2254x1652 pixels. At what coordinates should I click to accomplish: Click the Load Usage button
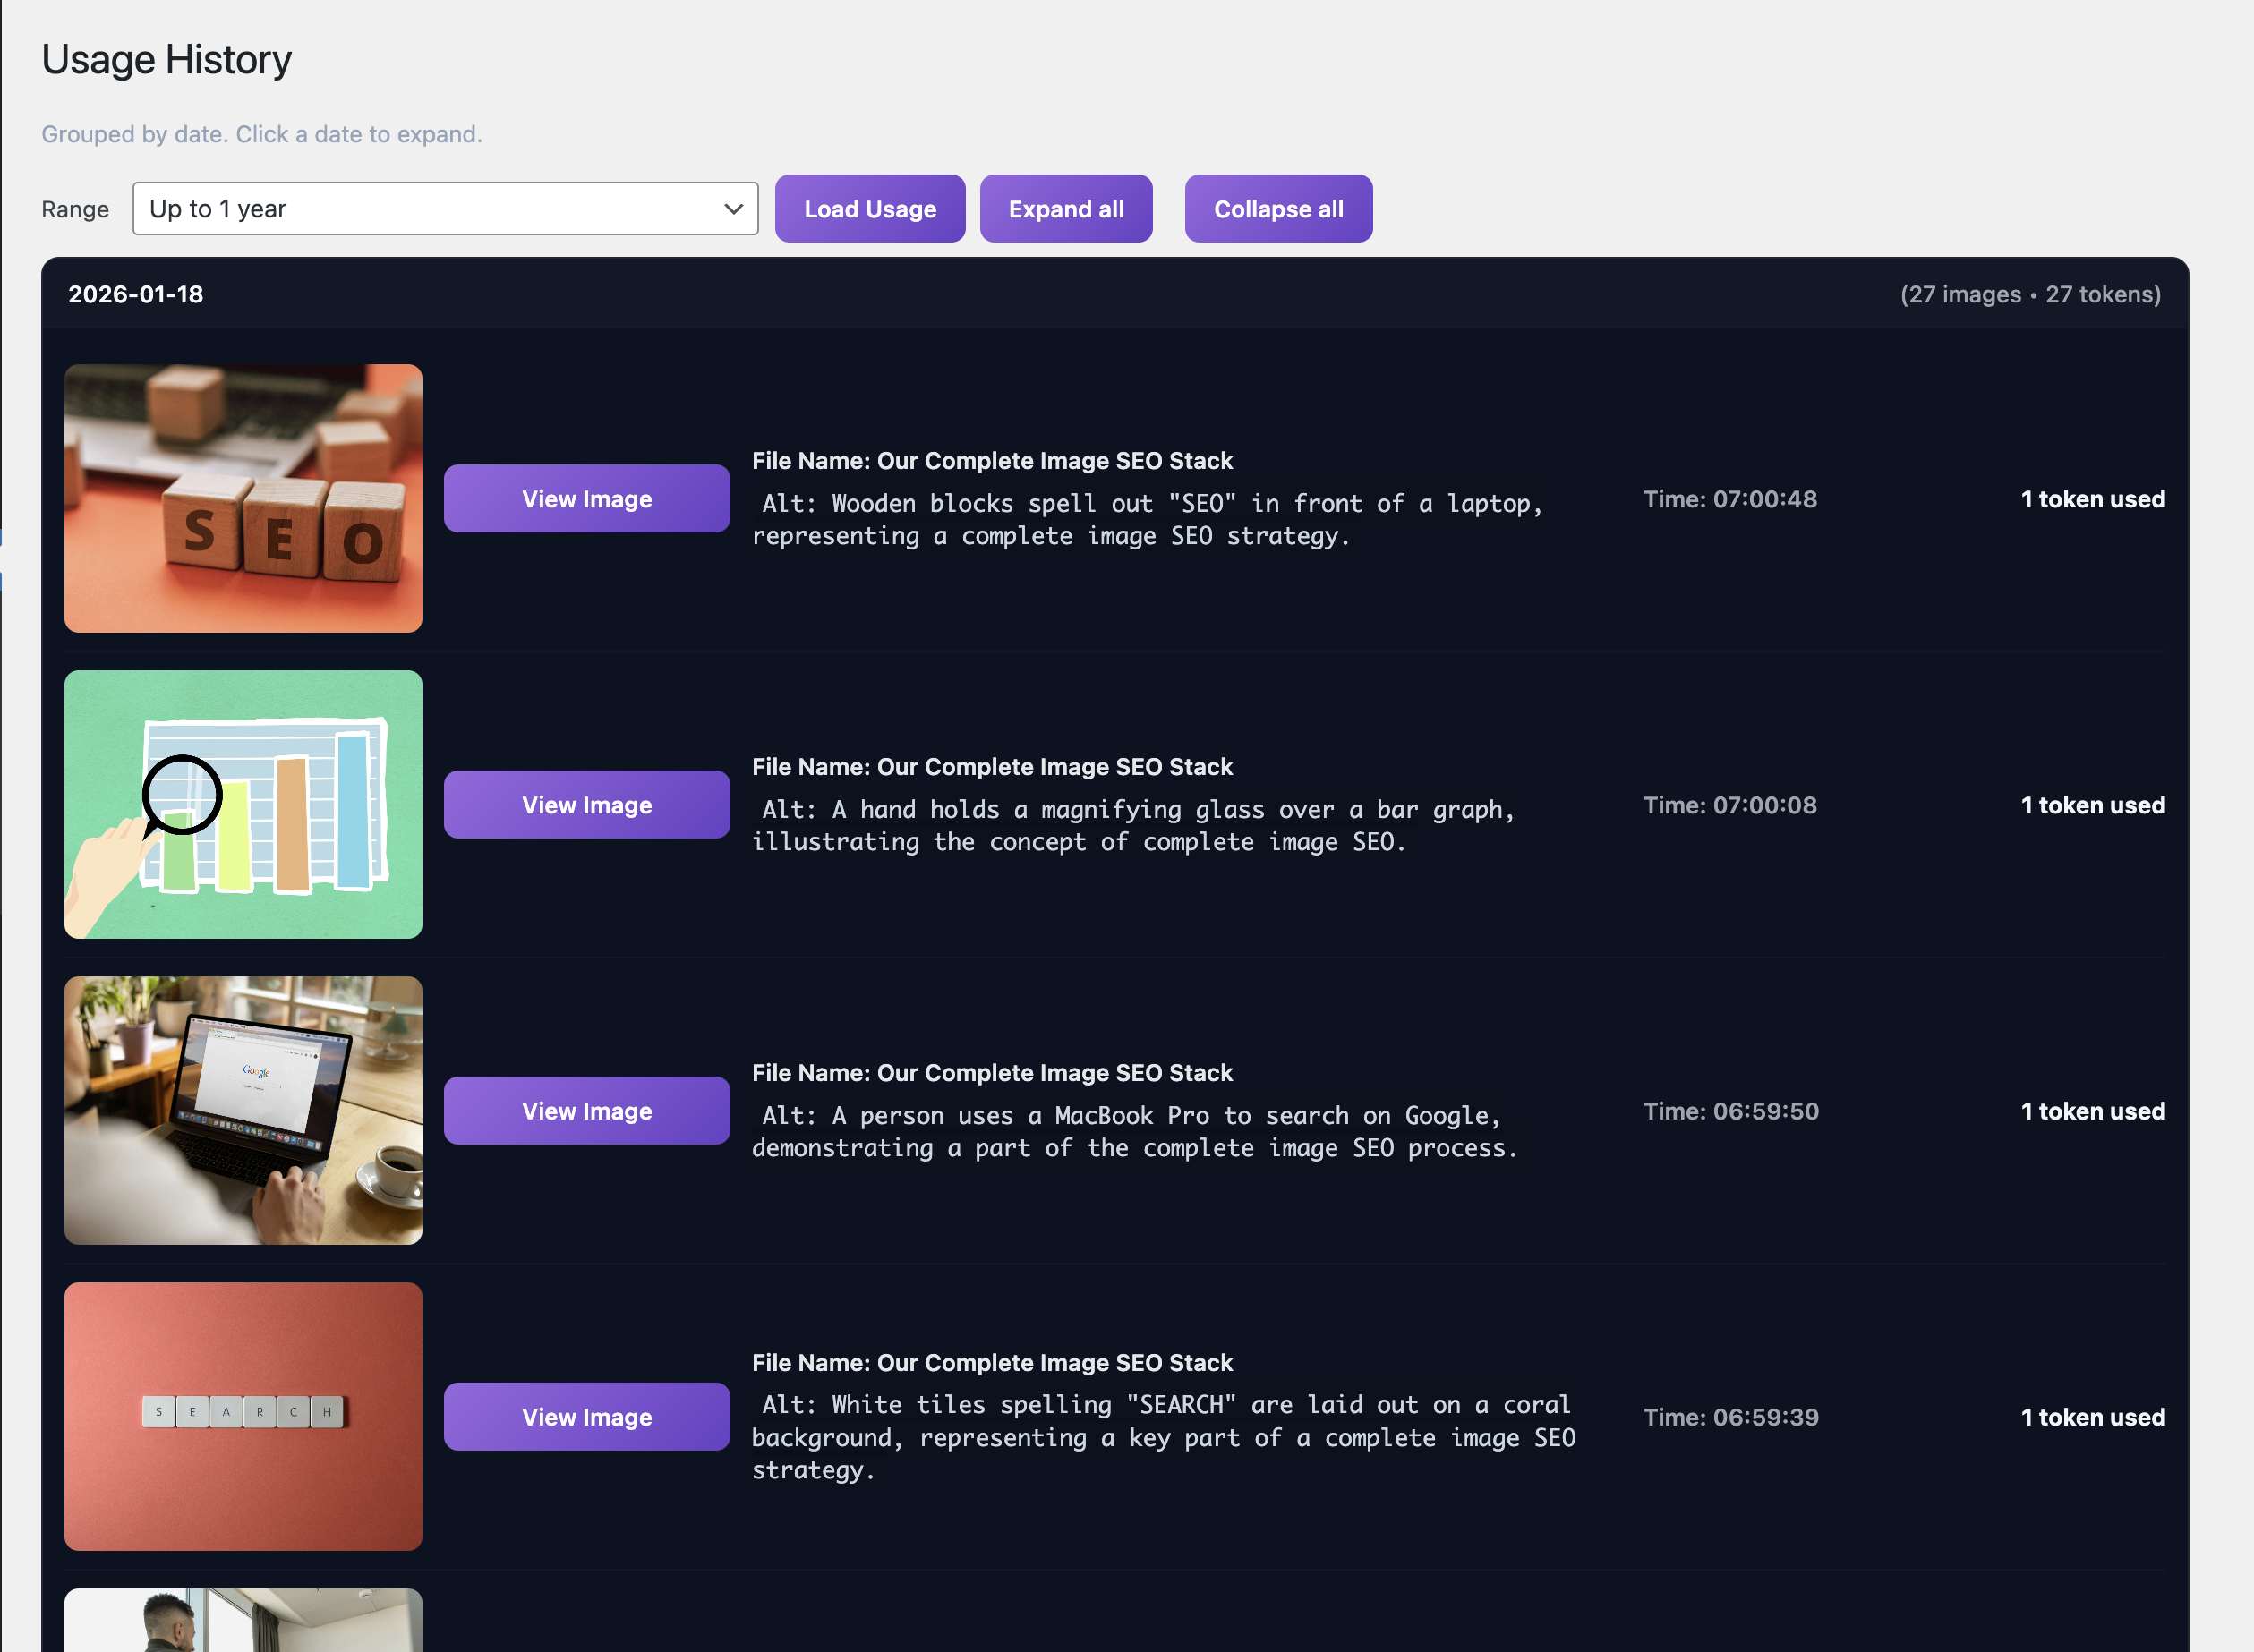869,209
